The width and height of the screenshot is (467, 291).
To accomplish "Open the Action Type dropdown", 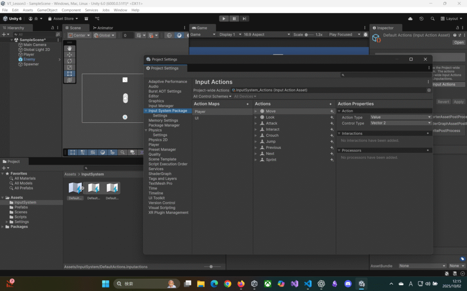I will [x=400, y=117].
